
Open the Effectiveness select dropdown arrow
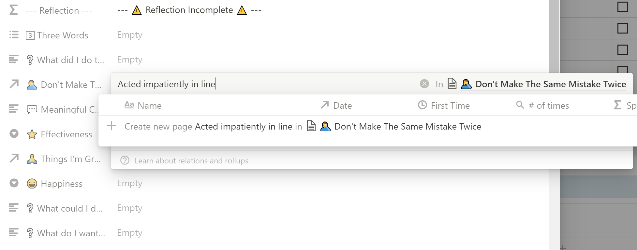tap(14, 134)
